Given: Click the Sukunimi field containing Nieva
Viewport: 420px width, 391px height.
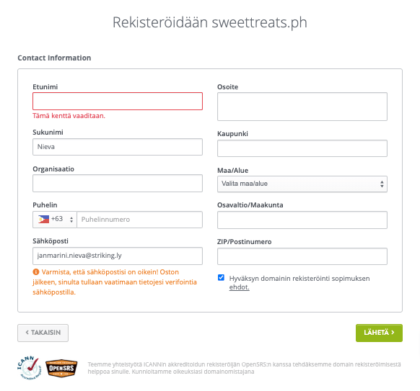Looking at the screenshot, I should pyautogui.click(x=118, y=147).
